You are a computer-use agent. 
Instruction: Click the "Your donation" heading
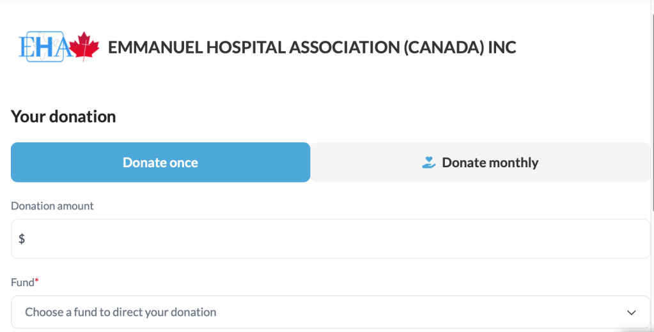click(x=63, y=117)
